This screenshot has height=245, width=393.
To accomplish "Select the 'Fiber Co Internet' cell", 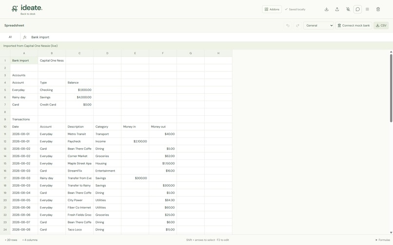I will pyautogui.click(x=79, y=208).
